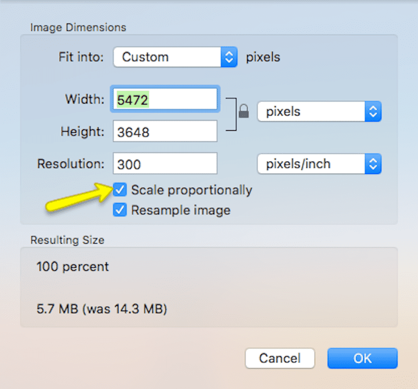Open the Fit into Custom dropdown

175,57
